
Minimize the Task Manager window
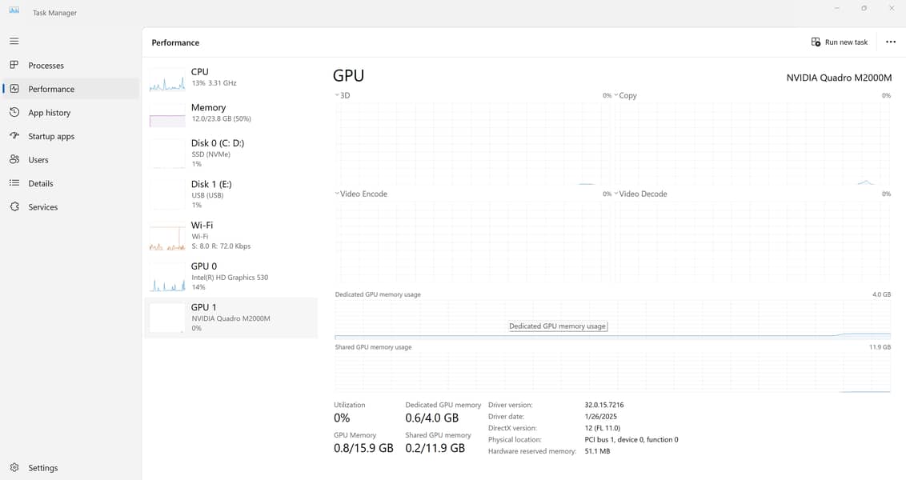point(836,8)
